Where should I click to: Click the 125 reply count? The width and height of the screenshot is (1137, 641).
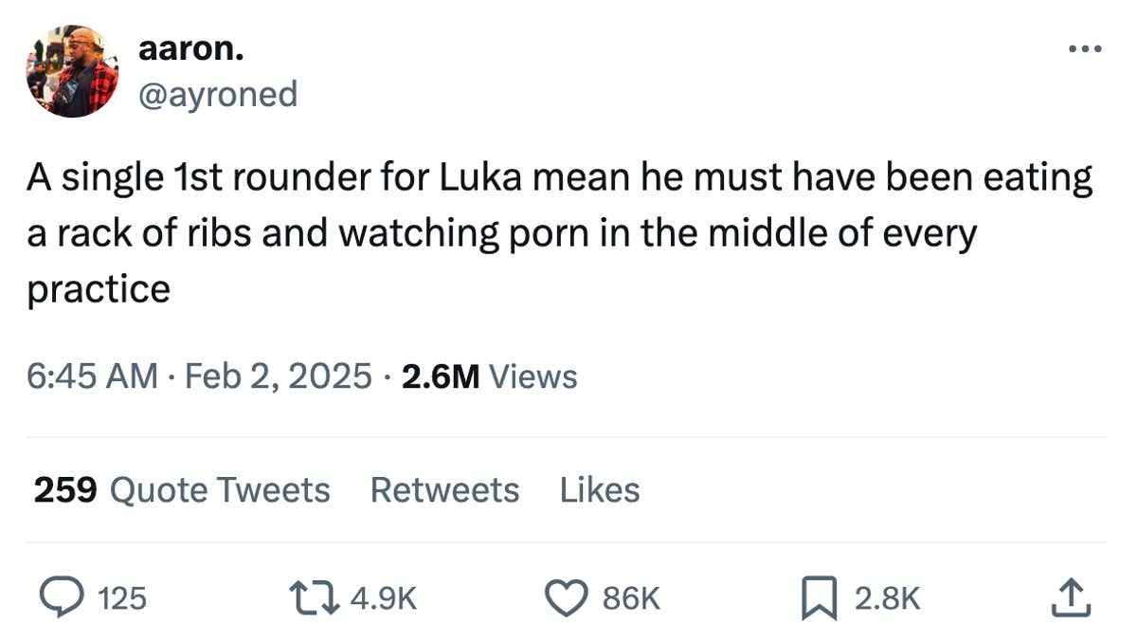[123, 598]
